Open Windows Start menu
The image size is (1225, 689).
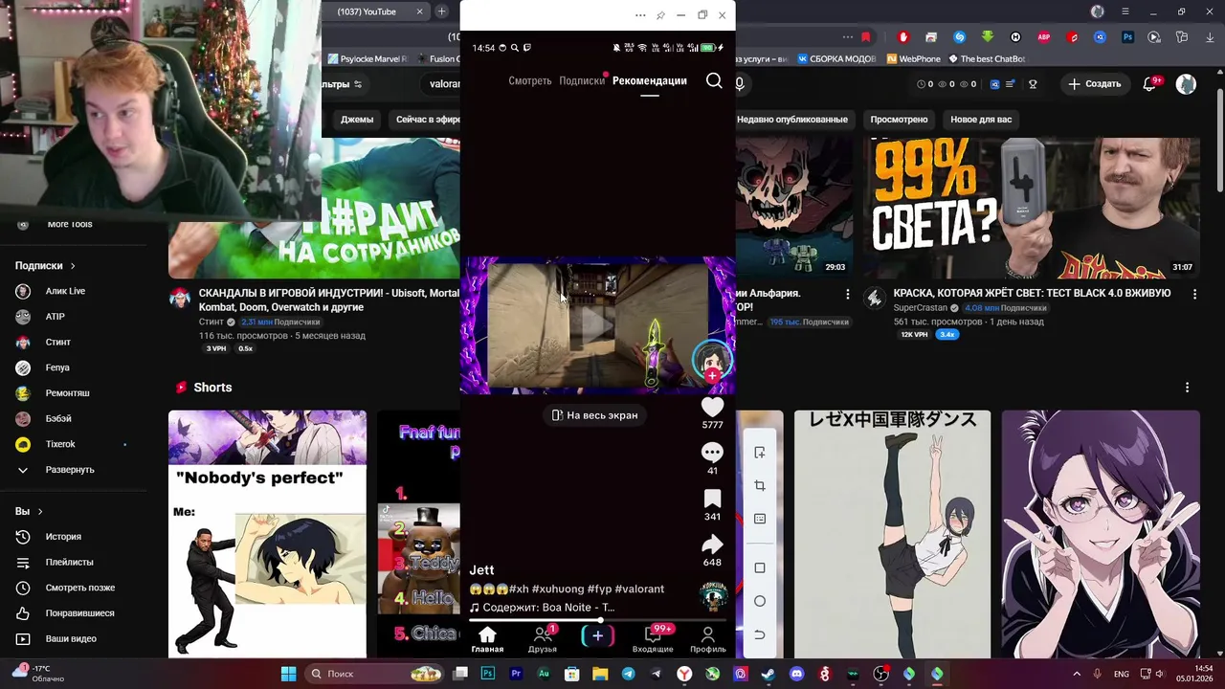(x=288, y=674)
